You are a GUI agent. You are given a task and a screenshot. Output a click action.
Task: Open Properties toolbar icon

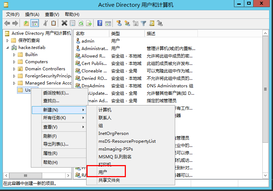click(x=72, y=23)
